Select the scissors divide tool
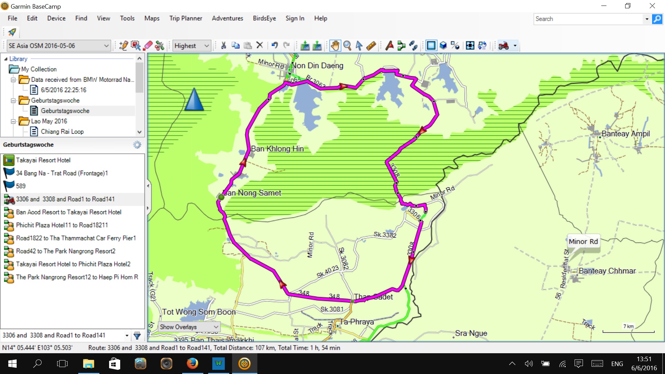The image size is (665, 374). pyautogui.click(x=159, y=45)
